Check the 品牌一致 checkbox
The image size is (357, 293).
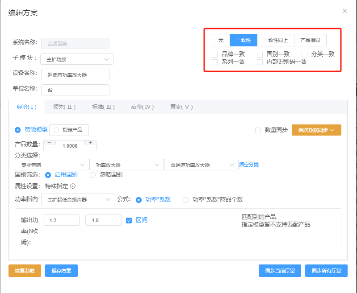point(215,54)
